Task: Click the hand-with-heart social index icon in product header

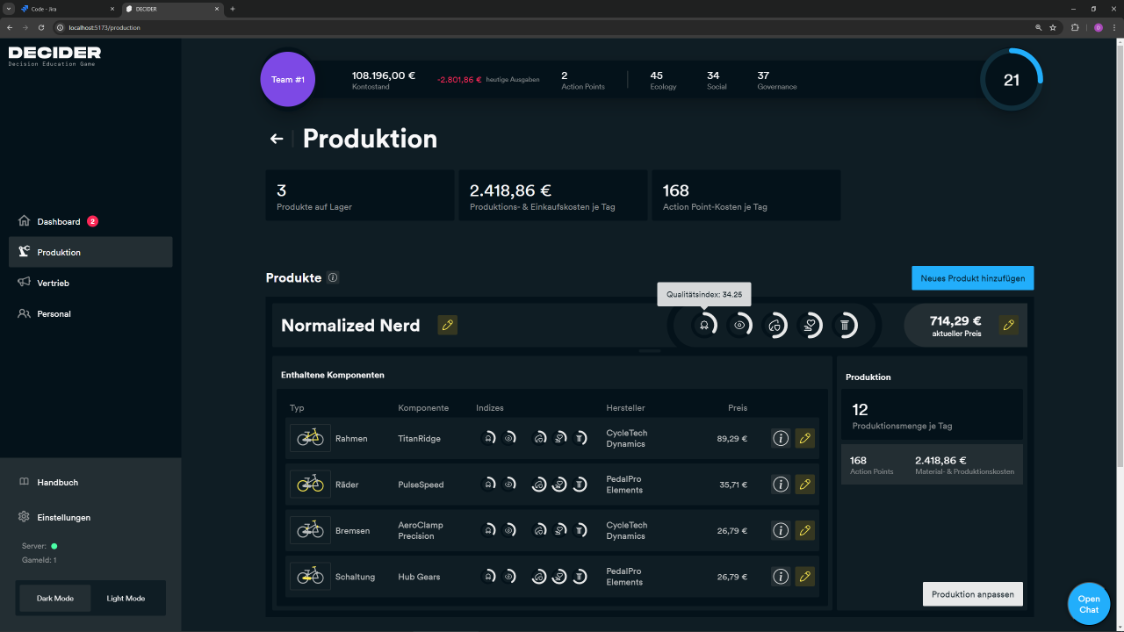Action: (810, 325)
